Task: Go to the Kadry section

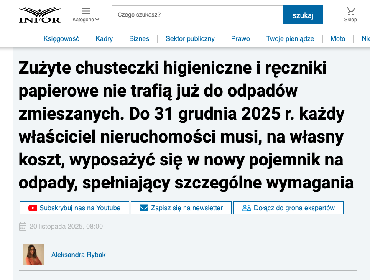Action: click(x=104, y=39)
